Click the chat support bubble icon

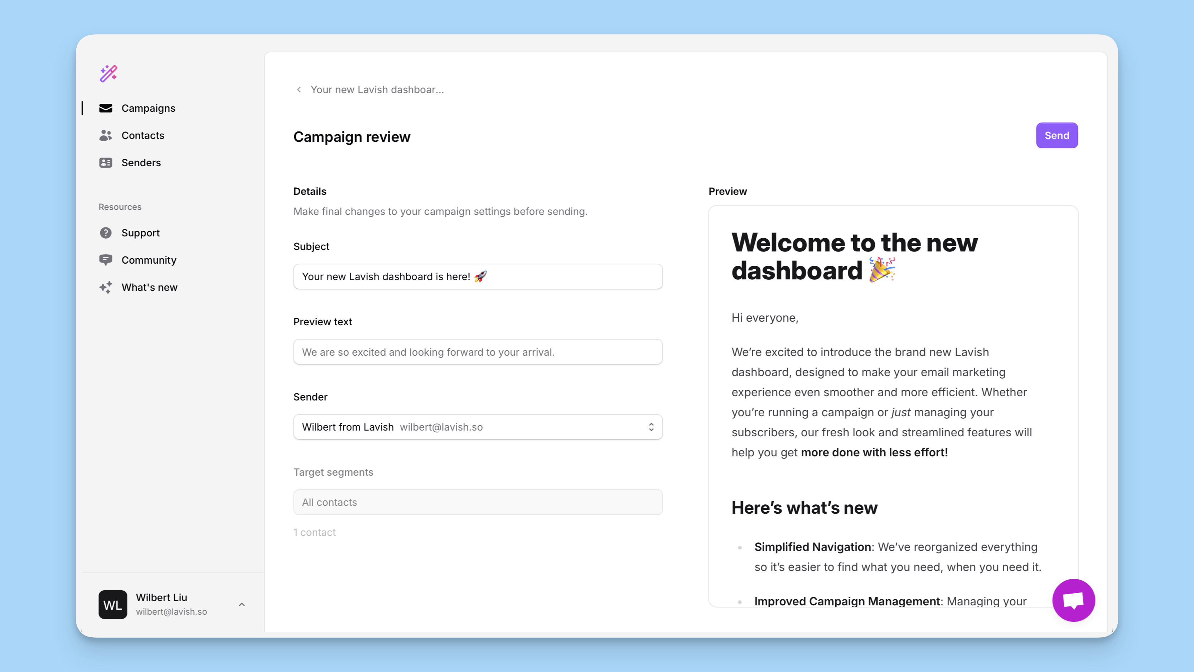(1073, 600)
